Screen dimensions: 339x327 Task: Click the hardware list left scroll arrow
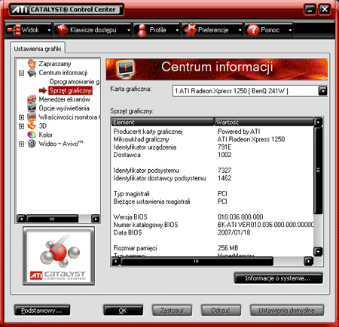click(115, 262)
